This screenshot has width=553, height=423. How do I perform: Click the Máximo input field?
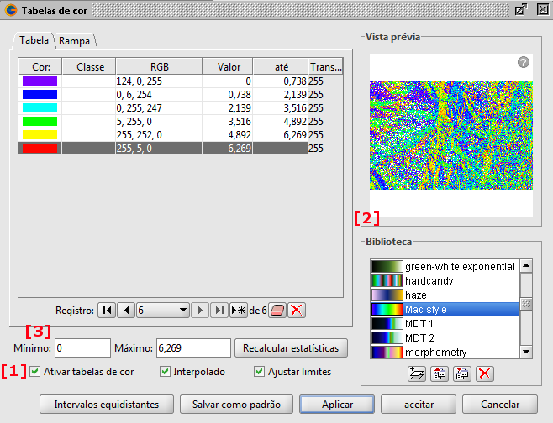(x=192, y=347)
